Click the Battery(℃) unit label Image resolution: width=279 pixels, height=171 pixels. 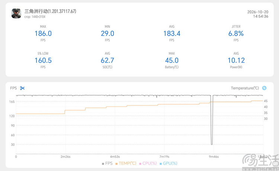point(172,67)
